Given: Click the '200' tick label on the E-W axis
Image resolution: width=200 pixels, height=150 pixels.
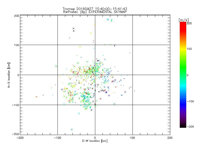Looking at the screenshot, I should [170, 138].
